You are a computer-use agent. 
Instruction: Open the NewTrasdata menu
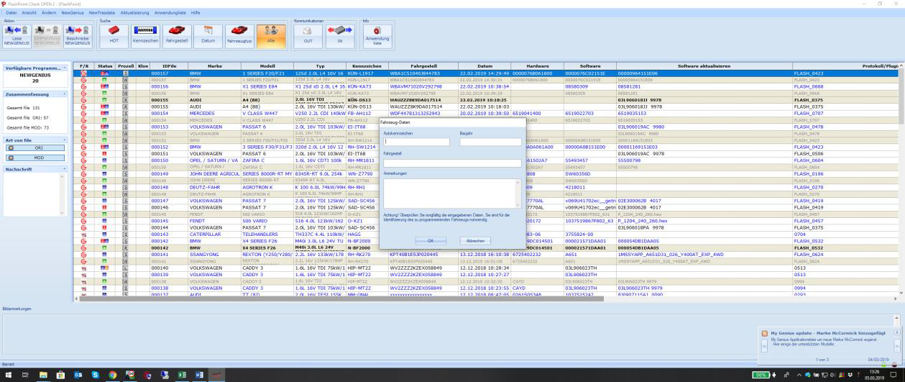tap(102, 13)
